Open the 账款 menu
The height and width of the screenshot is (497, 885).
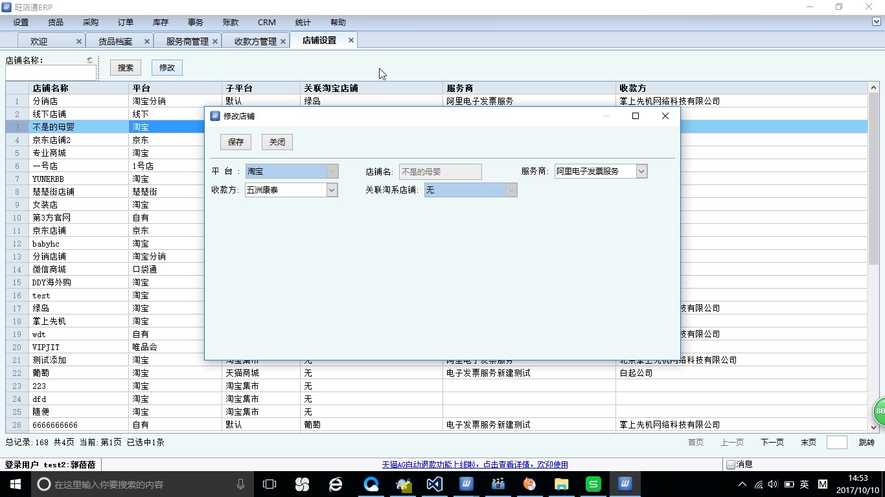pyautogui.click(x=231, y=23)
